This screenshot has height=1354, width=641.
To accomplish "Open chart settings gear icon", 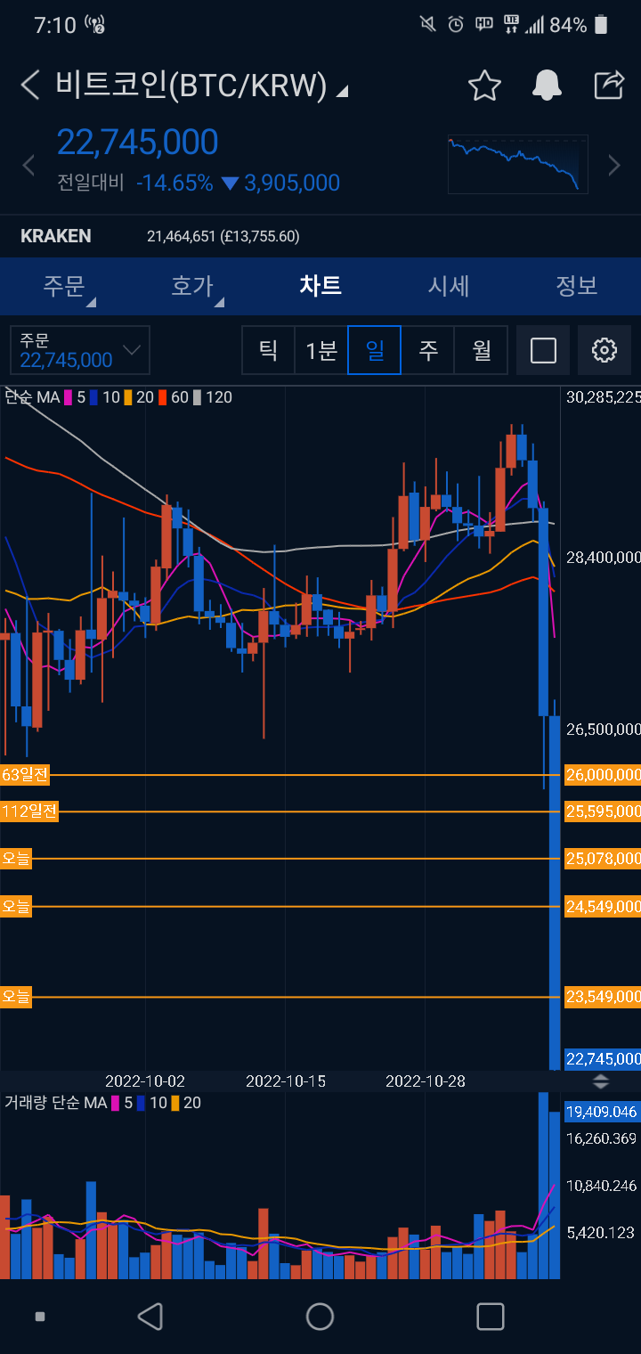I will (604, 350).
